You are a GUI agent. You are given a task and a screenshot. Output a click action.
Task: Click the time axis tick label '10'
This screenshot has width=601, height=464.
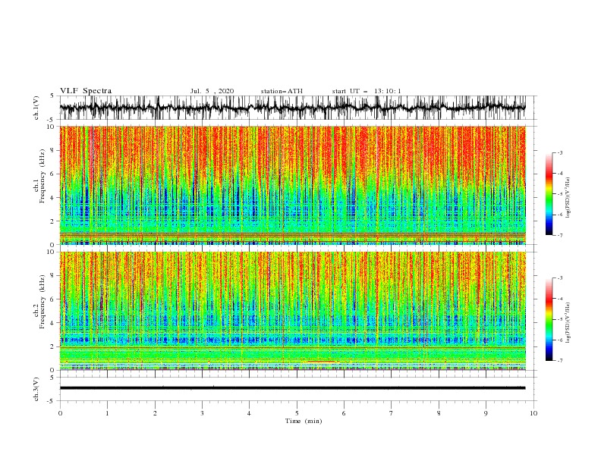(x=533, y=413)
